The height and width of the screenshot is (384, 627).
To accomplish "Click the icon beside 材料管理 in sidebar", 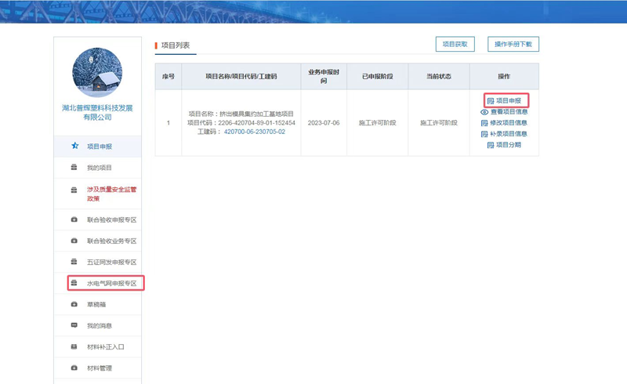I will (x=74, y=368).
